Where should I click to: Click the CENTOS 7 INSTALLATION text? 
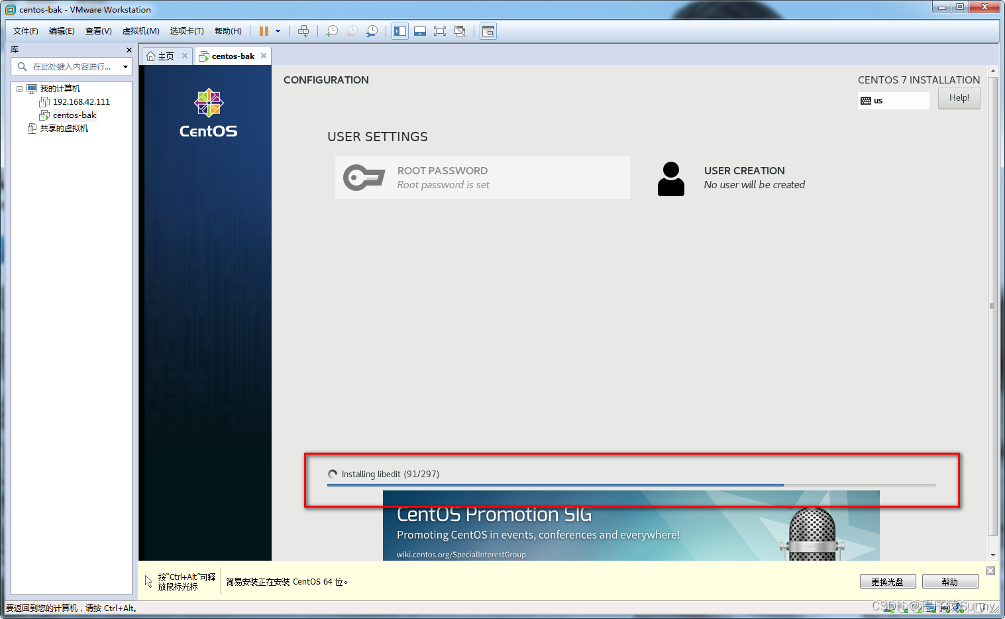pyautogui.click(x=919, y=80)
